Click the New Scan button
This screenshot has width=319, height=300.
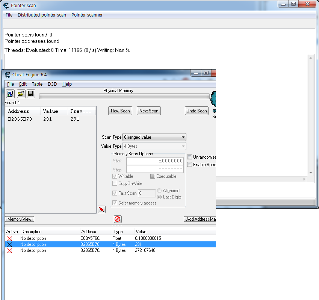click(x=120, y=111)
